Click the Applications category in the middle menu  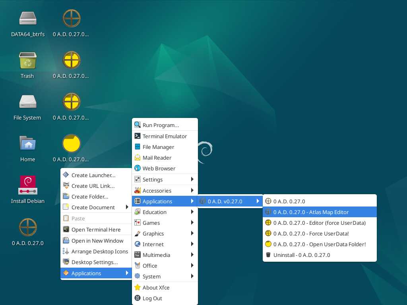pos(165,201)
